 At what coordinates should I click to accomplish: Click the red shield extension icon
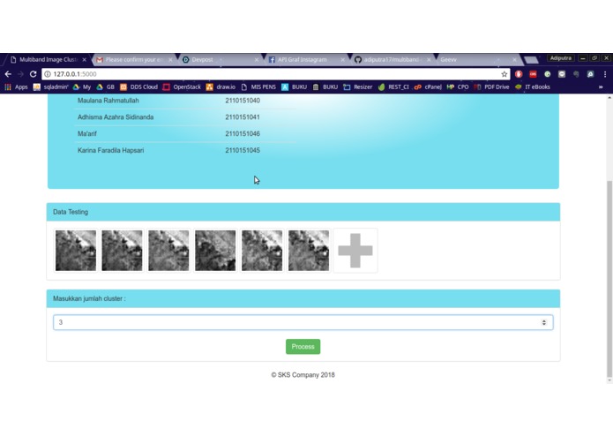(519, 74)
